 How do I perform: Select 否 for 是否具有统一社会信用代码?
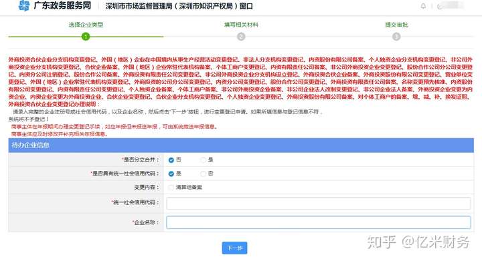pyautogui.click(x=203, y=174)
